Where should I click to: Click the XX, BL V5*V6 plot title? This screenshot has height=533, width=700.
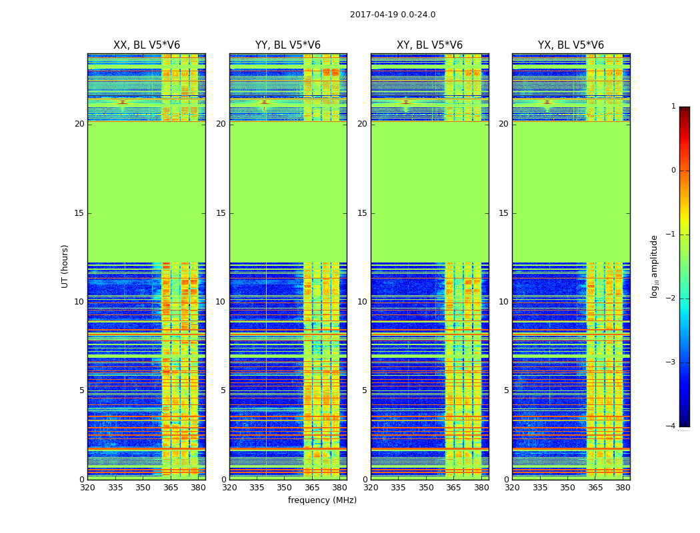coord(147,45)
